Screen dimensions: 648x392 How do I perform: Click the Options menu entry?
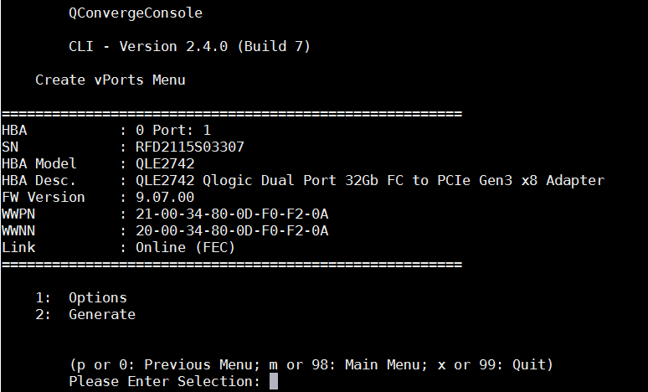click(97, 298)
